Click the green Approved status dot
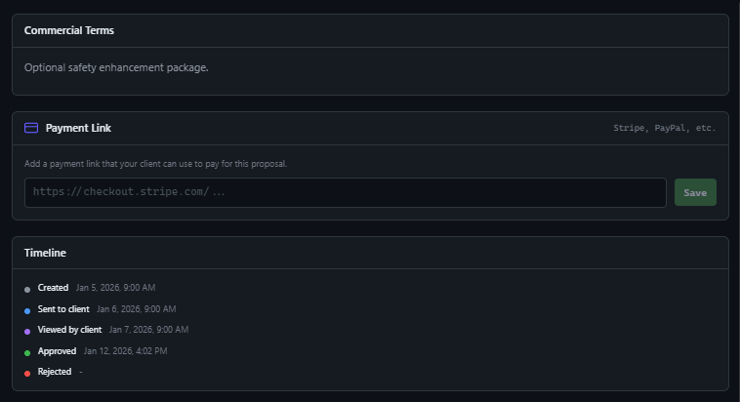Viewport: 740px width, 402px height. point(27,352)
